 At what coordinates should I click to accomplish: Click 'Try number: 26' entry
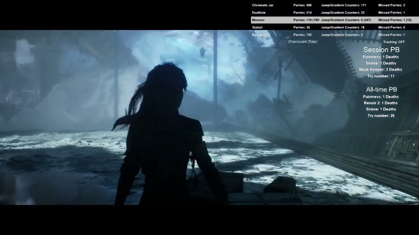pyautogui.click(x=381, y=116)
